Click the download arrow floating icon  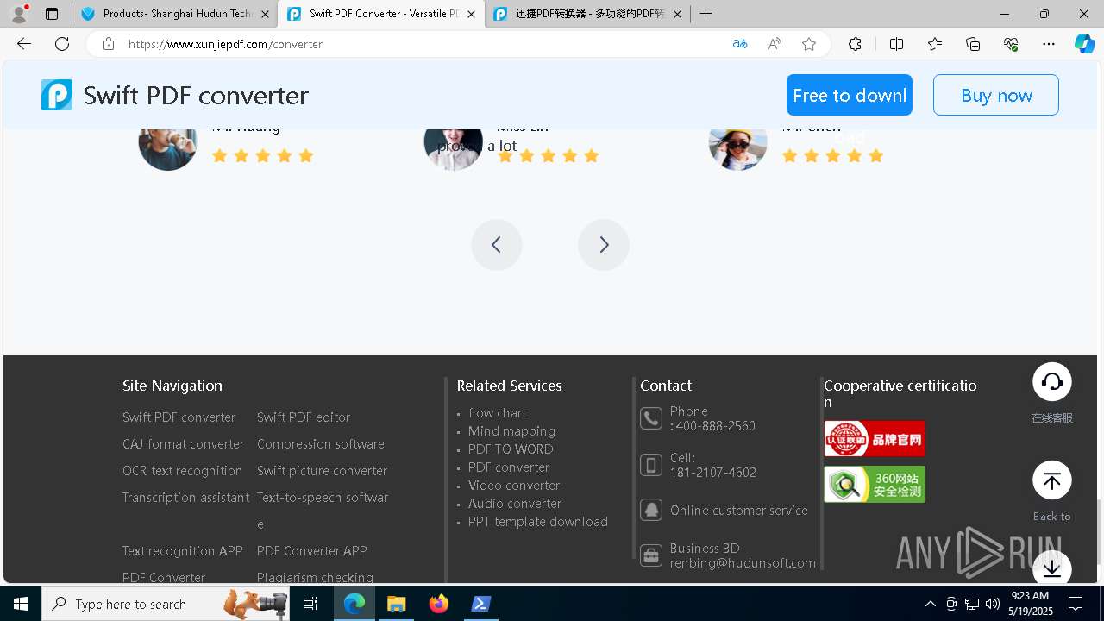(1052, 568)
